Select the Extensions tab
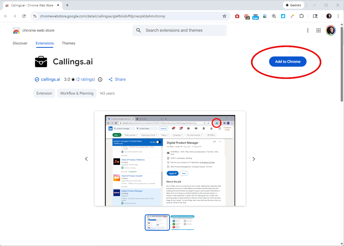The image size is (344, 246). (x=45, y=43)
